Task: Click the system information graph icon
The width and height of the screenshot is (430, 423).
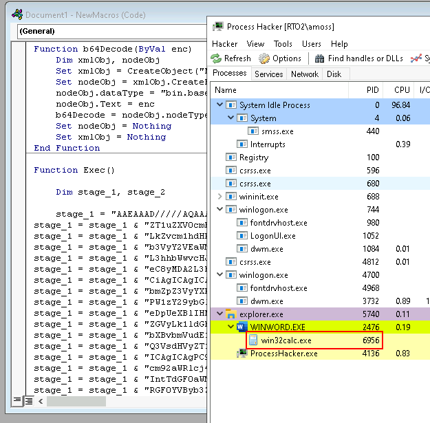Action: coord(416,58)
